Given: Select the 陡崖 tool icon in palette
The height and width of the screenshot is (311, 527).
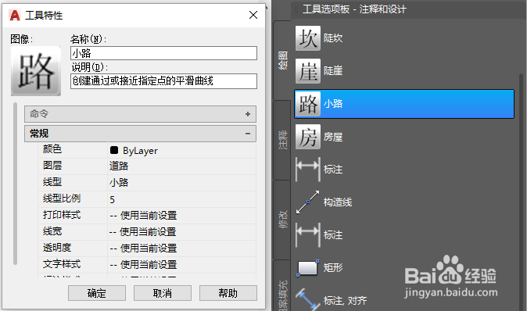Looking at the screenshot, I should pyautogui.click(x=308, y=71).
